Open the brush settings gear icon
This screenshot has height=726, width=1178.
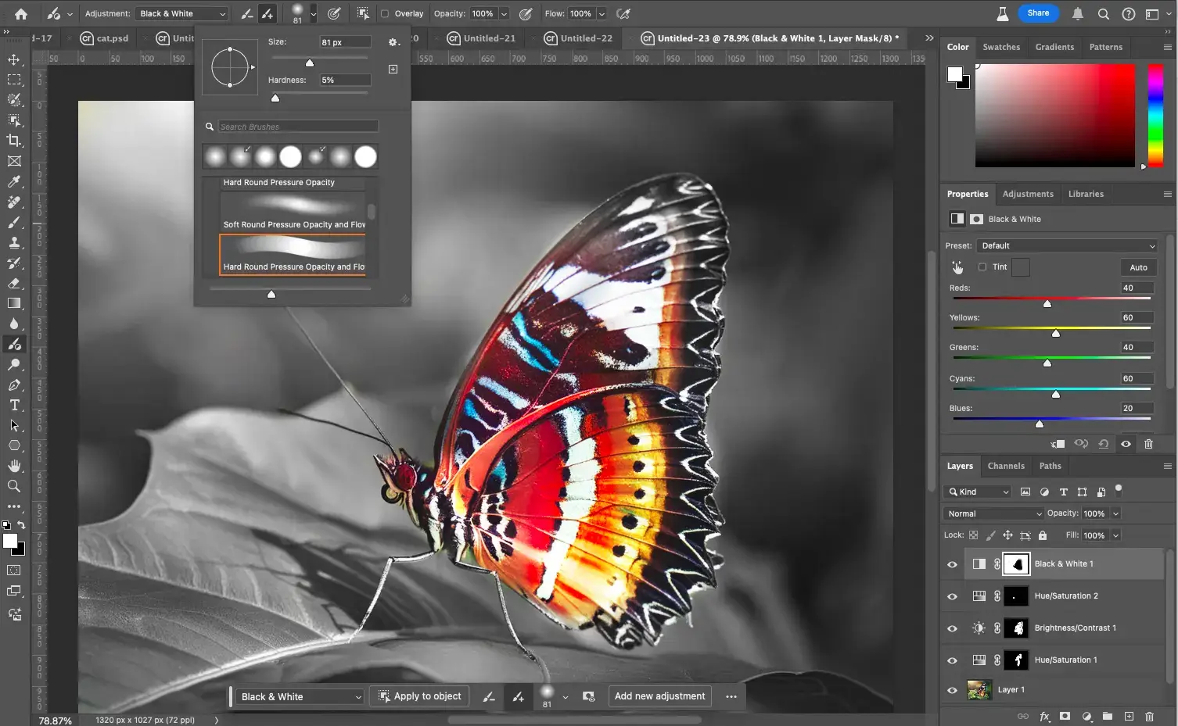click(x=393, y=42)
